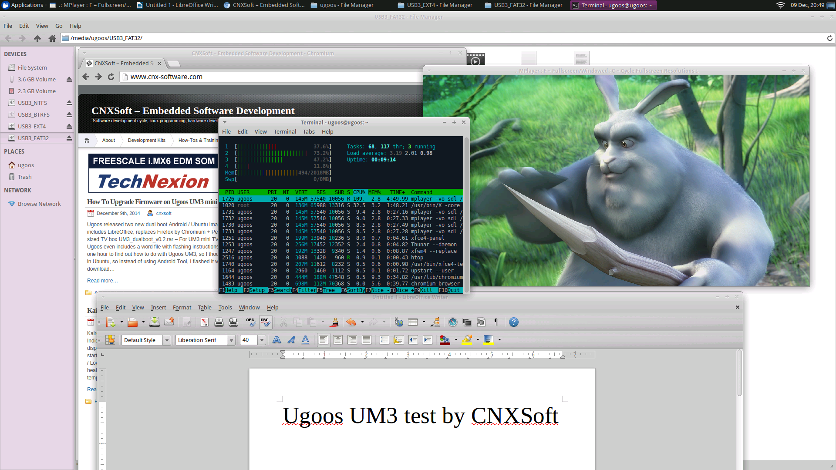Open font size 40 dropdown
The height and width of the screenshot is (470, 836).
pyautogui.click(x=262, y=340)
